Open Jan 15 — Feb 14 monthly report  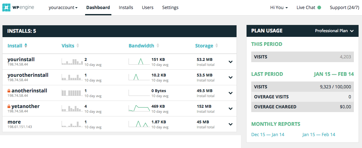319,135
